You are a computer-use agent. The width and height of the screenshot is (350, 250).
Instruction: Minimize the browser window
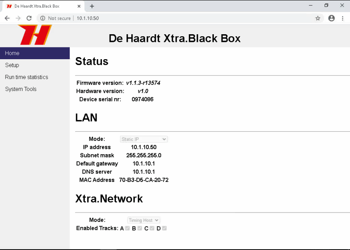tap(311, 5)
